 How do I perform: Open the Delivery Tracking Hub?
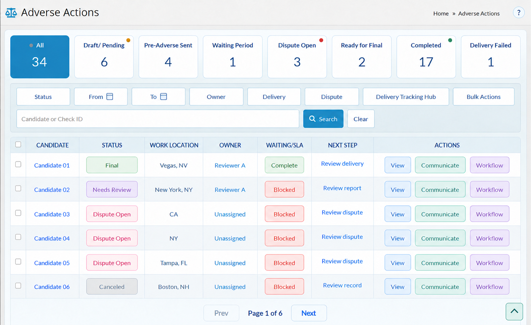tap(406, 97)
